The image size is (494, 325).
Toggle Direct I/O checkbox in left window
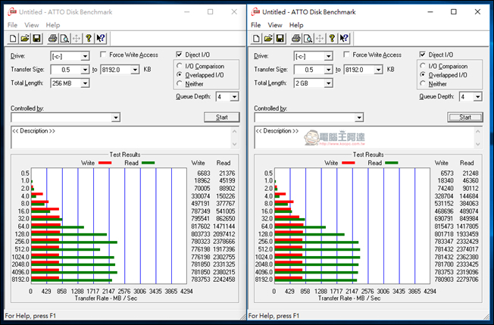[180, 55]
